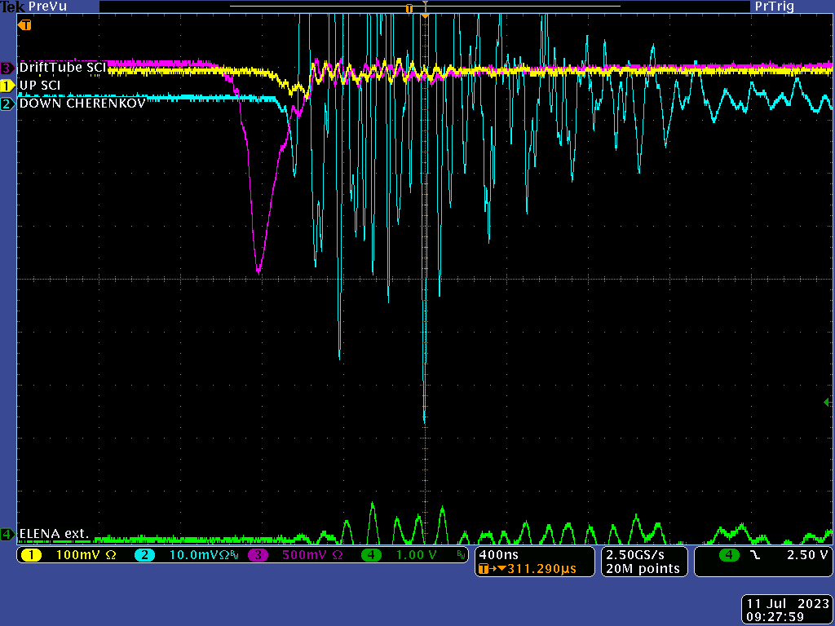The image size is (835, 626).
Task: Click the record-view position bar at top center
Action: point(424,7)
